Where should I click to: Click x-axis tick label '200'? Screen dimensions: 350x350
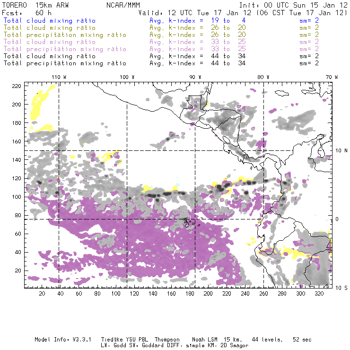(x=208, y=294)
